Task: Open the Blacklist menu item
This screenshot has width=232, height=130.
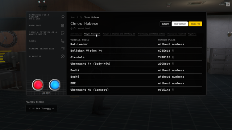Action: coord(46,56)
